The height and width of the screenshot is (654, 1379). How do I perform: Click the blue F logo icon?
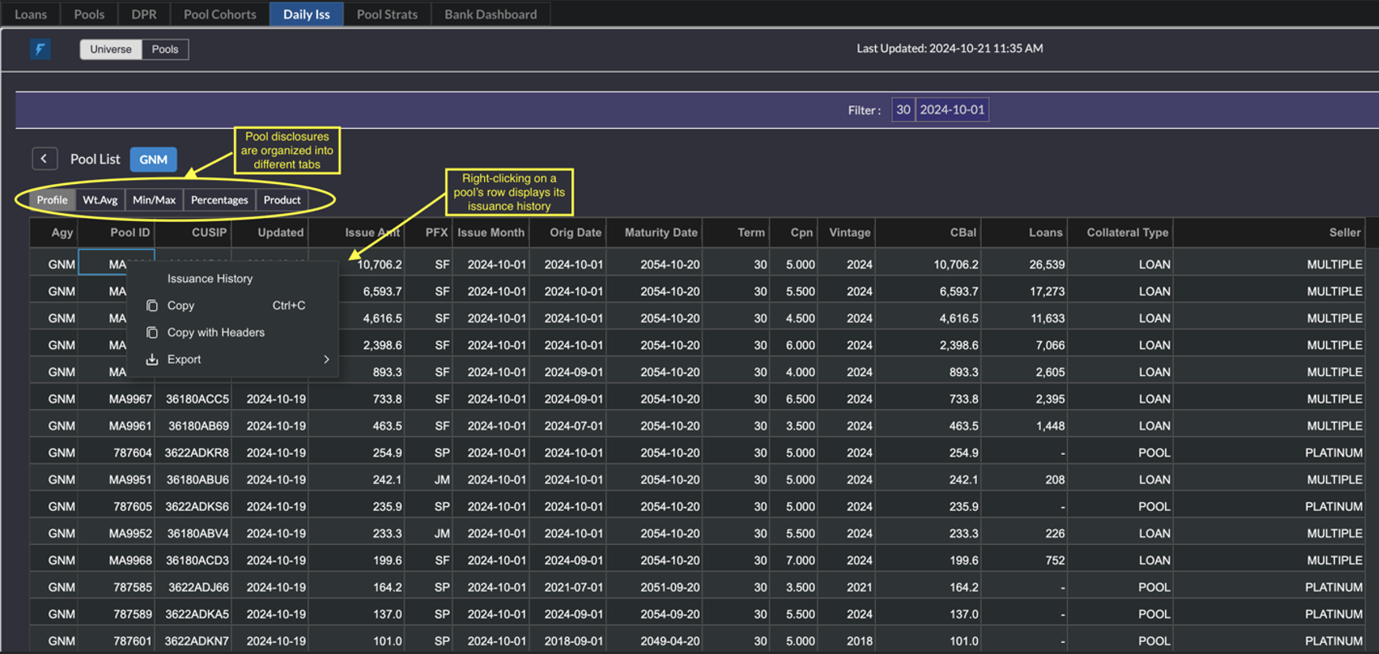click(40, 49)
